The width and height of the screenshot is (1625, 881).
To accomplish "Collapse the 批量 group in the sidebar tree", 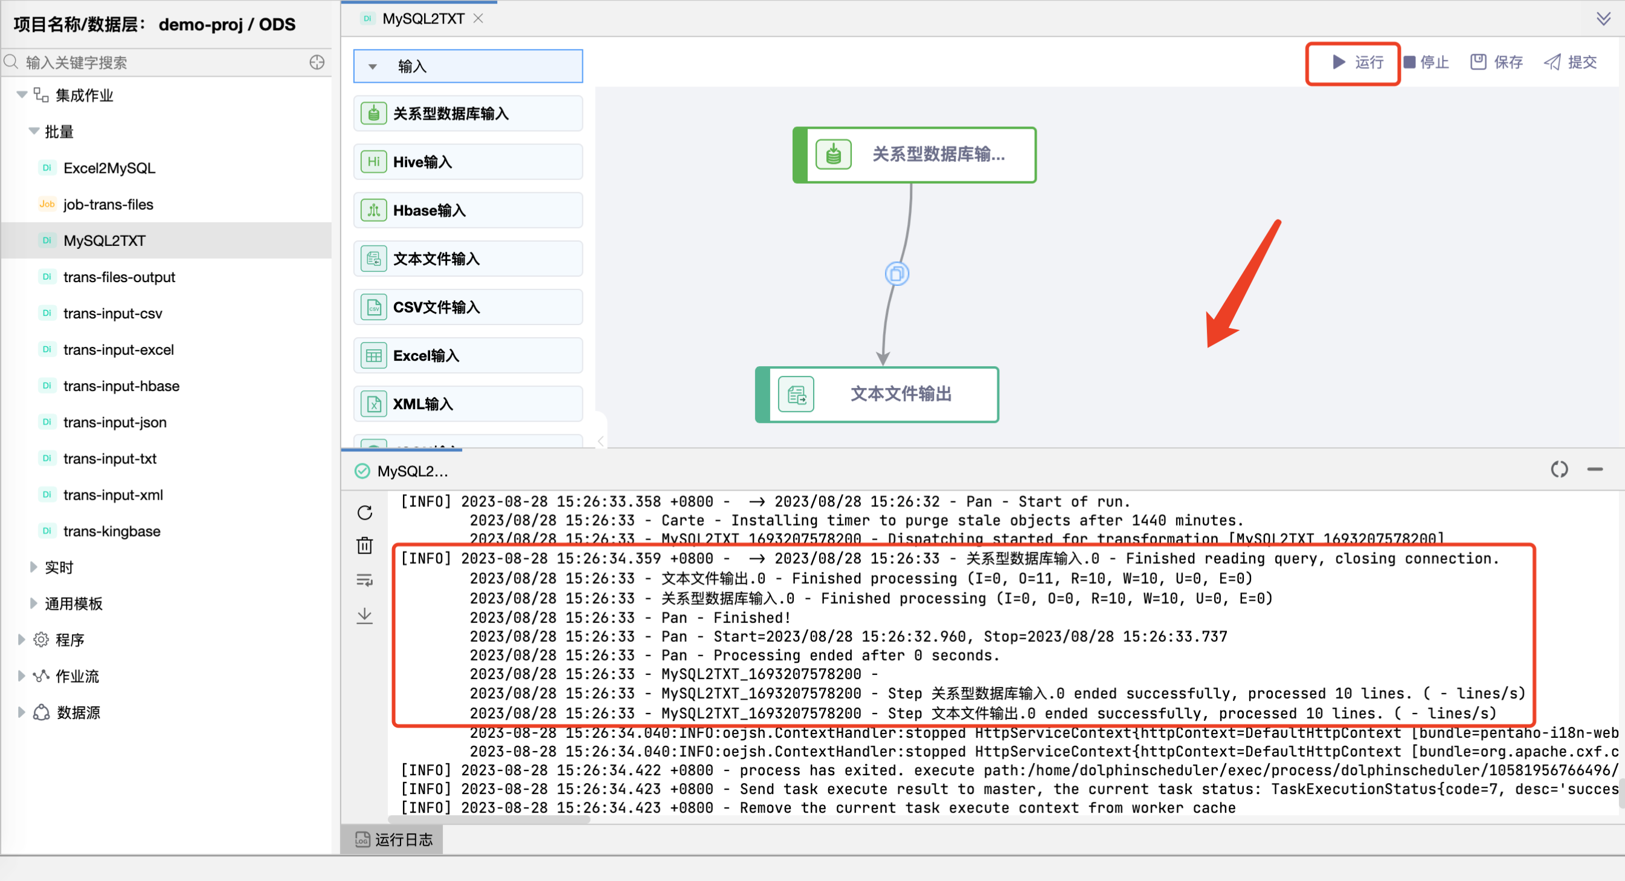I will [x=33, y=131].
